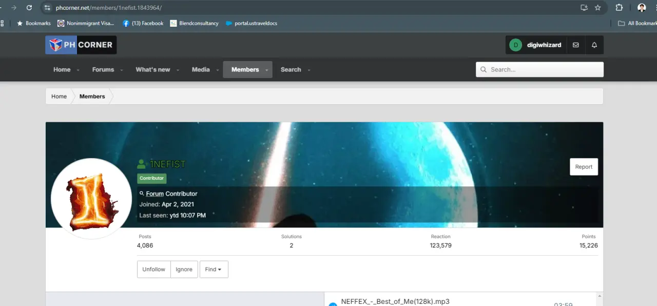The image size is (657, 306).
Task: Click the playlist scroll up arrow
Action: (x=600, y=296)
